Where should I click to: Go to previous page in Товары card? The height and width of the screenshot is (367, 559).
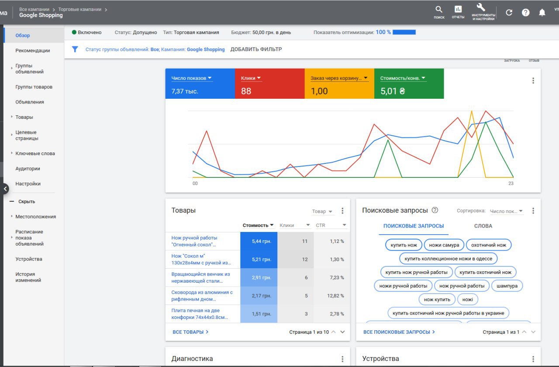click(x=334, y=332)
